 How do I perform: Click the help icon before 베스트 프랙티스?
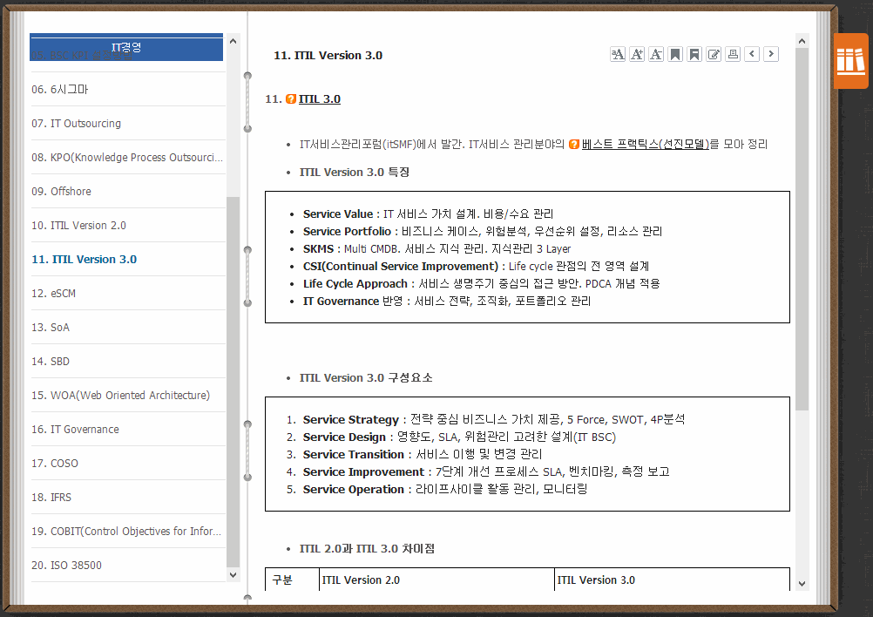click(574, 144)
